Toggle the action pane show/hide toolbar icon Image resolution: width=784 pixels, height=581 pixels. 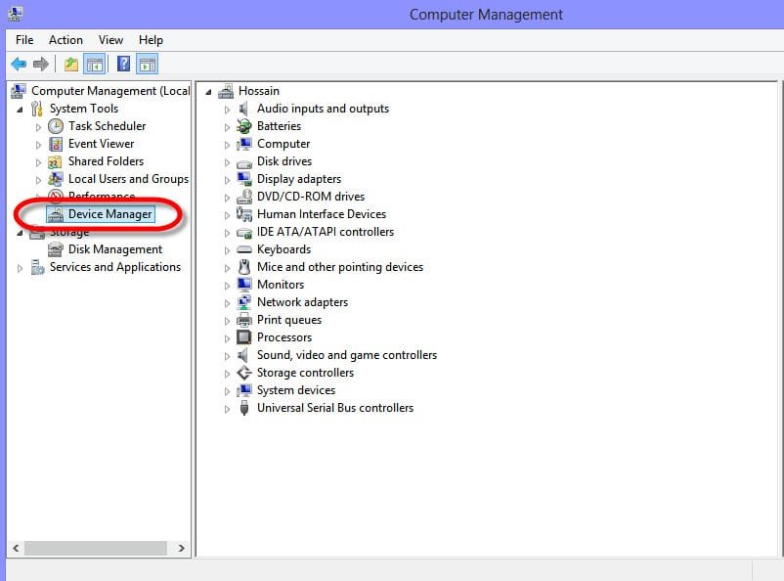(x=147, y=63)
